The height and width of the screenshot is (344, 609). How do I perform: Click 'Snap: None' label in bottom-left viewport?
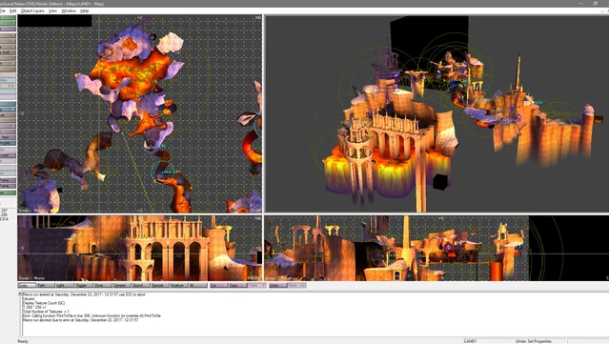tap(31, 278)
